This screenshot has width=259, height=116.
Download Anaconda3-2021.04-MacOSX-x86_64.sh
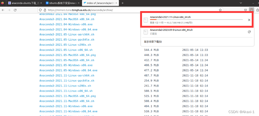[67, 19]
